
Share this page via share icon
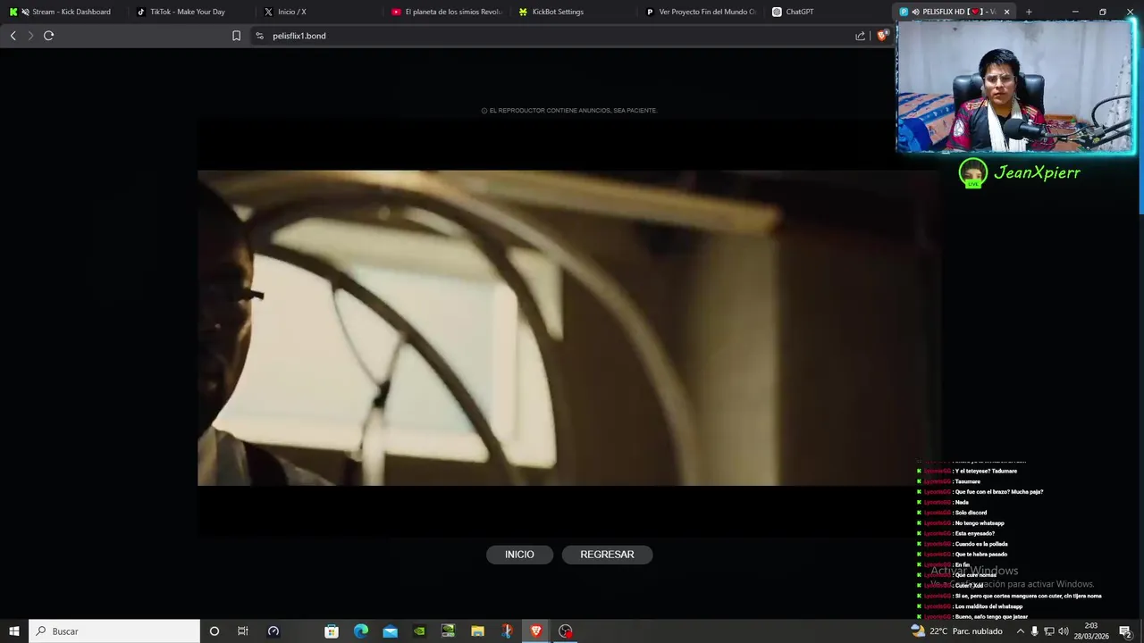[860, 36]
